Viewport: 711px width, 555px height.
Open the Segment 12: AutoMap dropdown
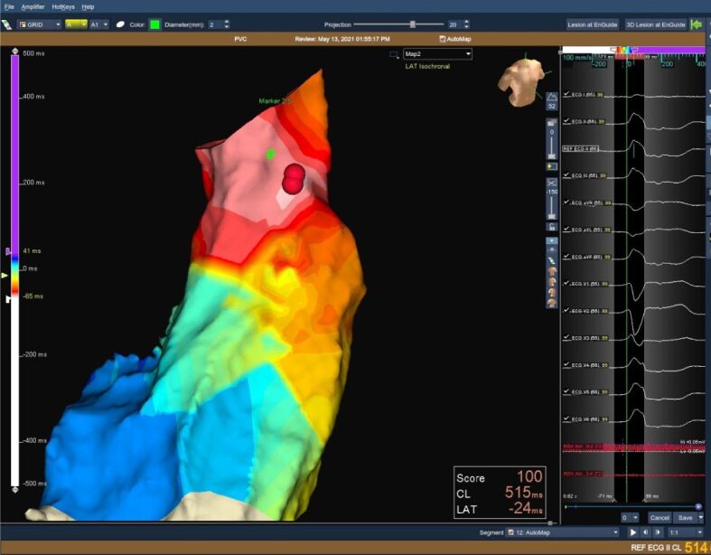[563, 532]
